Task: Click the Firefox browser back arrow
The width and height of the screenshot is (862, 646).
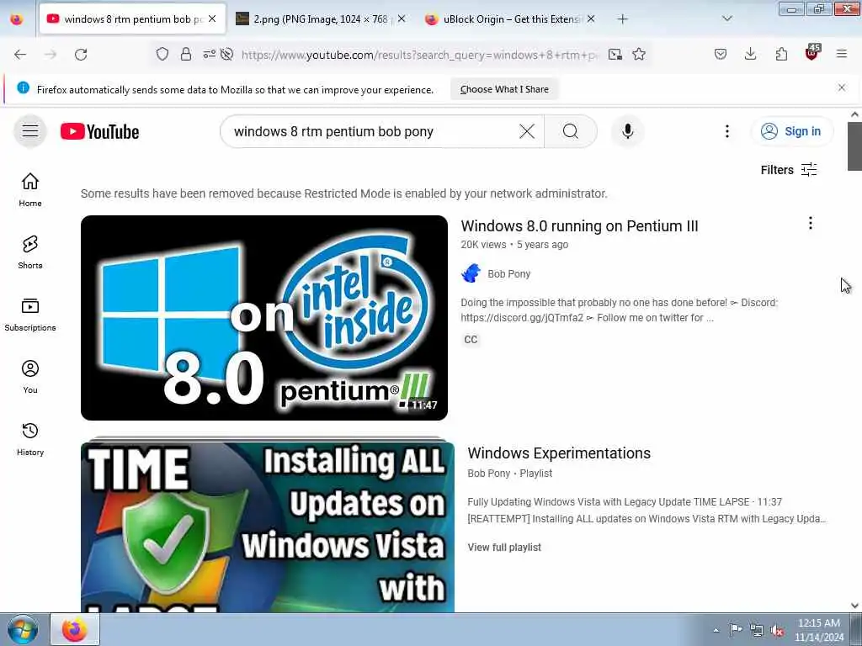Action: point(20,55)
